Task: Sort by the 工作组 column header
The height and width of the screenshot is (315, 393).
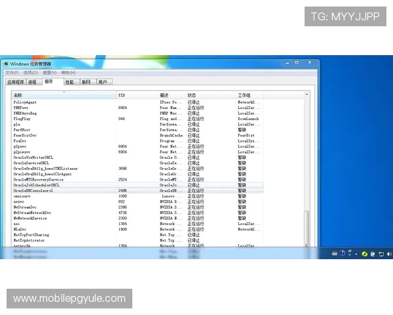Action: click(250, 95)
